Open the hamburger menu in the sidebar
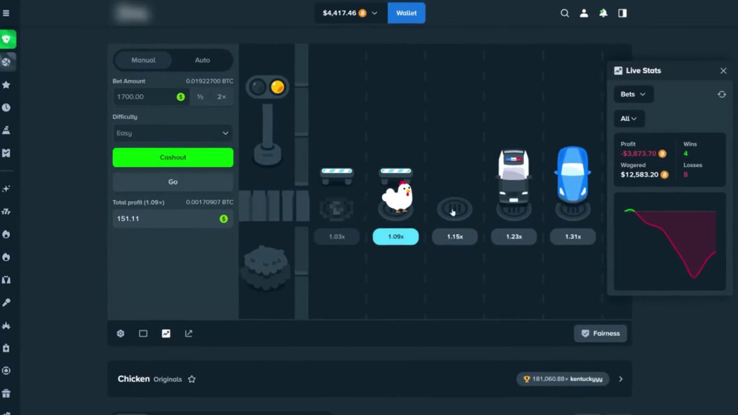Image resolution: width=738 pixels, height=415 pixels. 6,13
